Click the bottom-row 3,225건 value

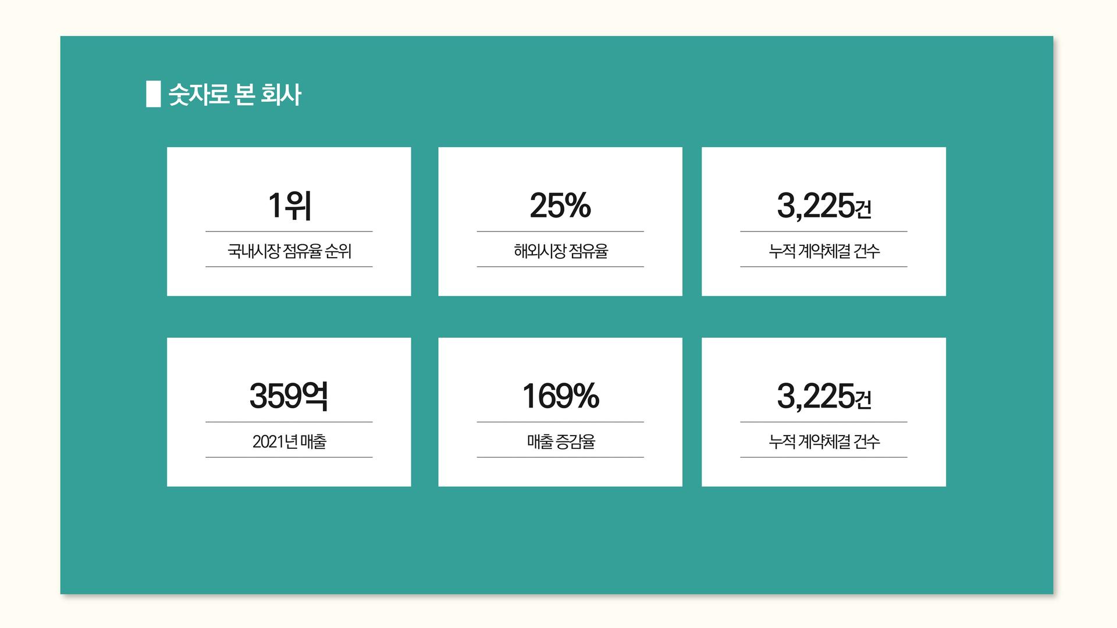pyautogui.click(x=824, y=397)
